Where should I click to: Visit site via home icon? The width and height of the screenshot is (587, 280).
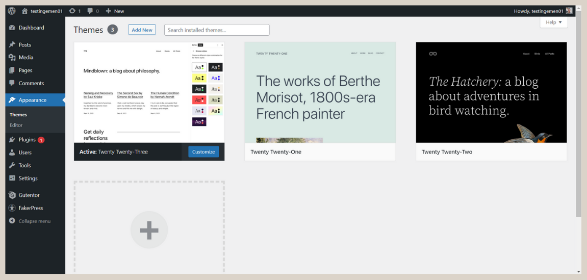(24, 11)
